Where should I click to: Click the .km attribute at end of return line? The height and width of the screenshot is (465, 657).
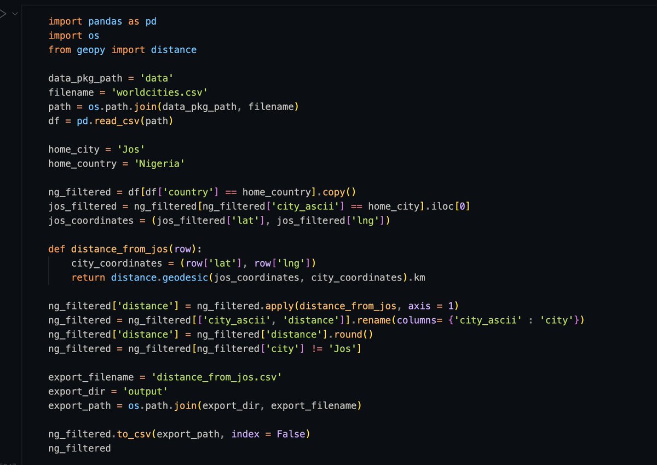[x=417, y=278]
